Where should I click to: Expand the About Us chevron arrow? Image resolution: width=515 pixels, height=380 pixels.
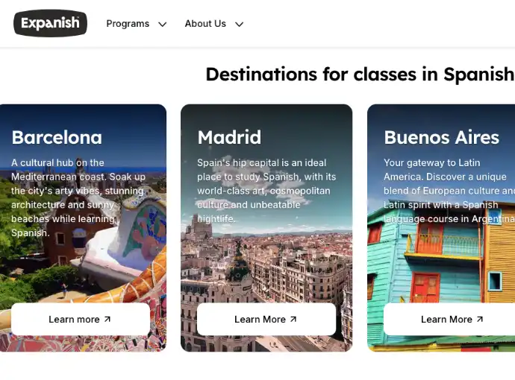tap(240, 25)
